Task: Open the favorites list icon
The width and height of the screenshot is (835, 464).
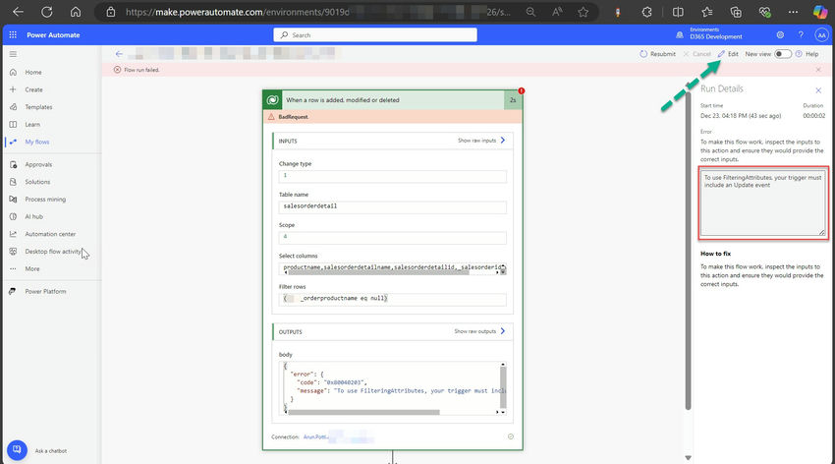Action: click(x=707, y=12)
